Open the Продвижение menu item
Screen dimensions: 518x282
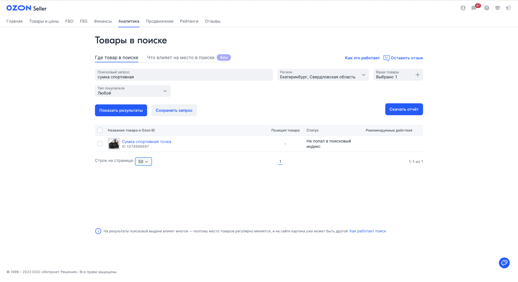coord(160,21)
